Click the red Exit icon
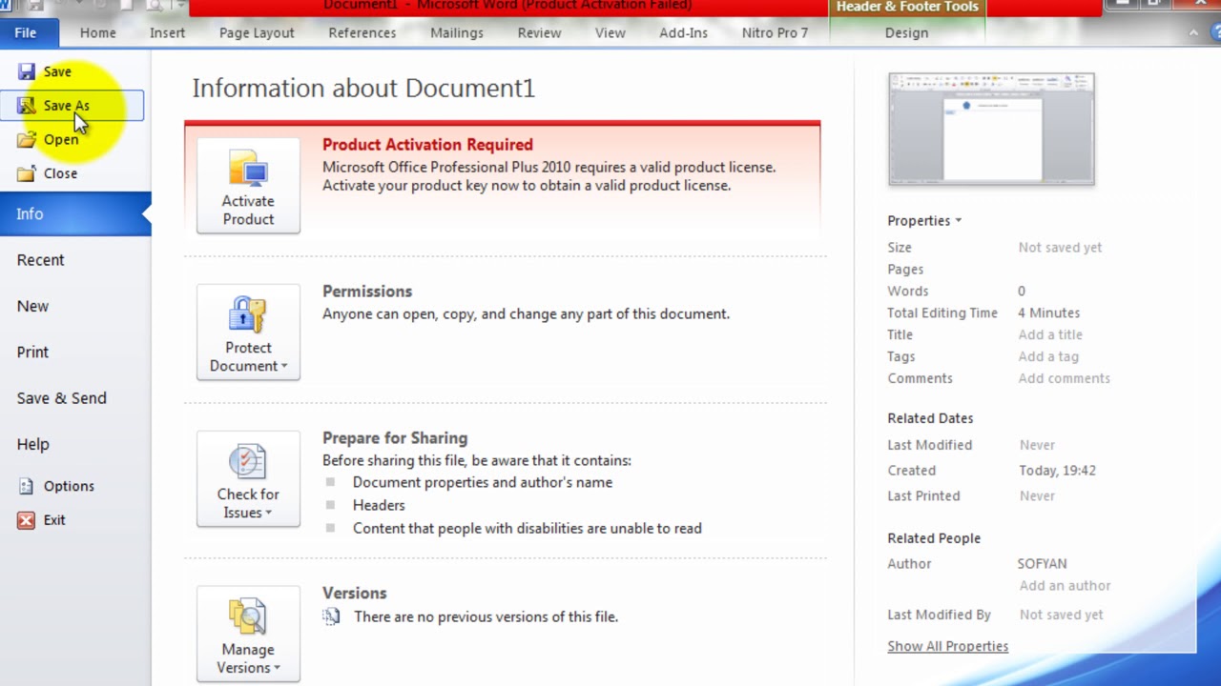The height and width of the screenshot is (686, 1221). click(x=27, y=520)
